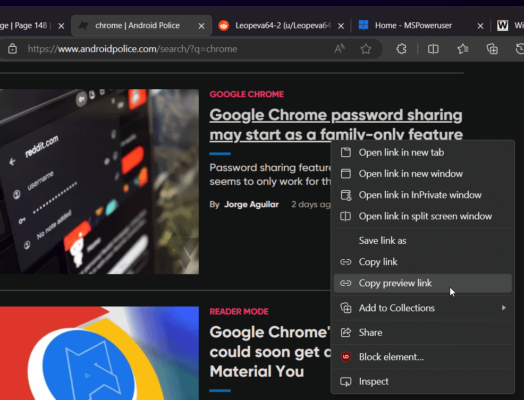The image size is (524, 400).
Task: Open author Jorge Aguilar's page
Action: pos(251,204)
